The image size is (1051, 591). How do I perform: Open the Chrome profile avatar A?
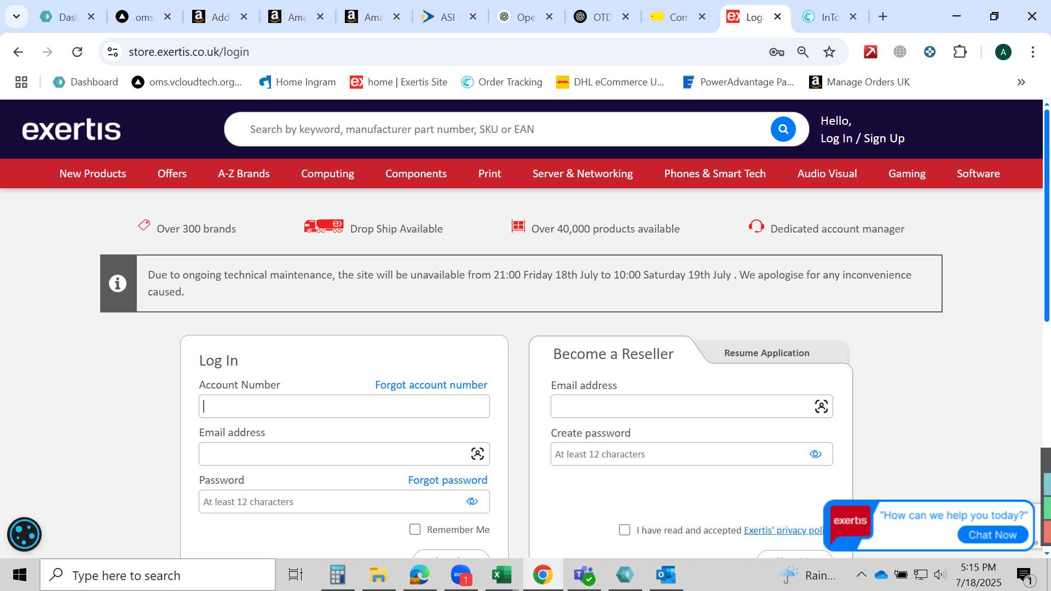click(x=1003, y=52)
